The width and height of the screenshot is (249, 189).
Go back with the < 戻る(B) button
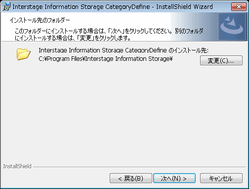pos(131,178)
